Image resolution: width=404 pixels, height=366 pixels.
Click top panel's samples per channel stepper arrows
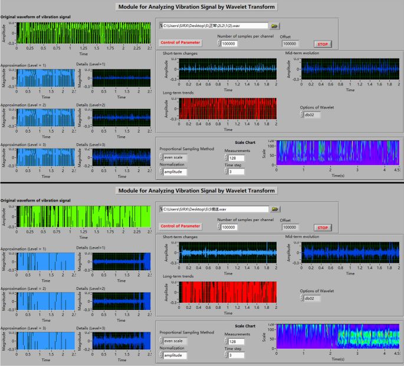click(218, 44)
